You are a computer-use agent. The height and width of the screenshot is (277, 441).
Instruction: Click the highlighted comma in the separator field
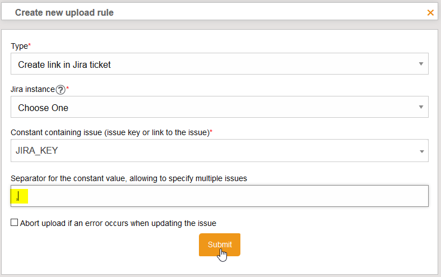click(x=18, y=196)
